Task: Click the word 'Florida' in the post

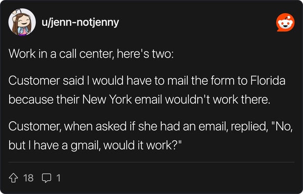Action: [268, 80]
